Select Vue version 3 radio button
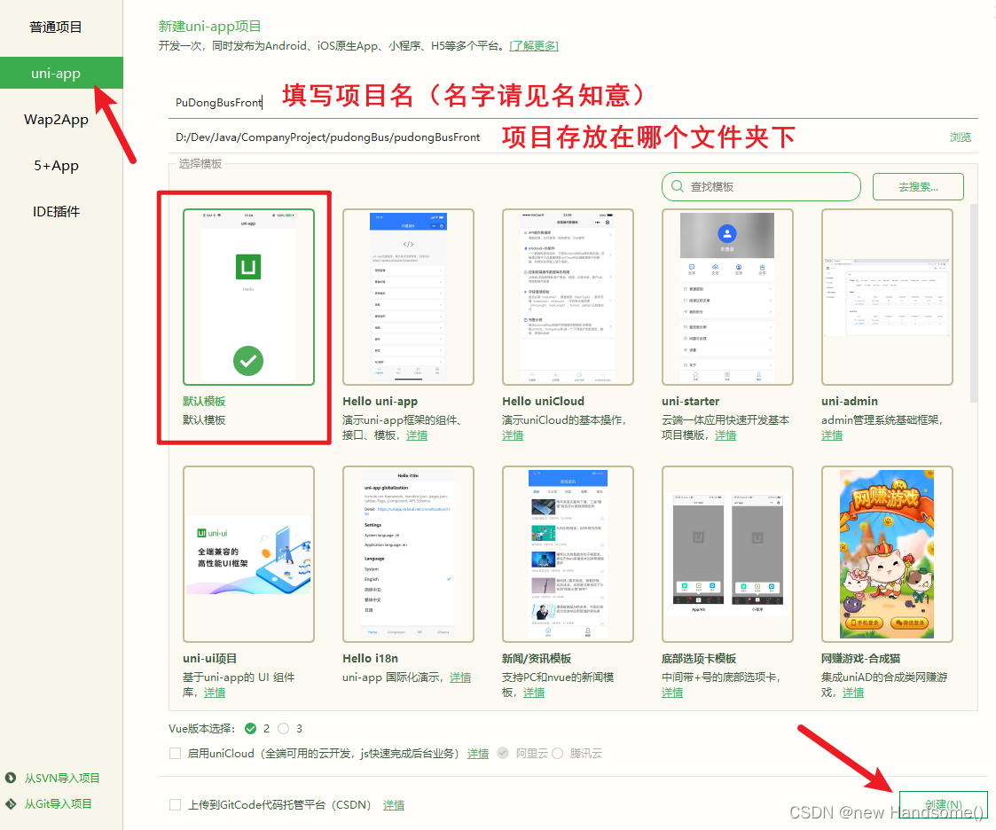This screenshot has height=830, width=996. coord(283,728)
